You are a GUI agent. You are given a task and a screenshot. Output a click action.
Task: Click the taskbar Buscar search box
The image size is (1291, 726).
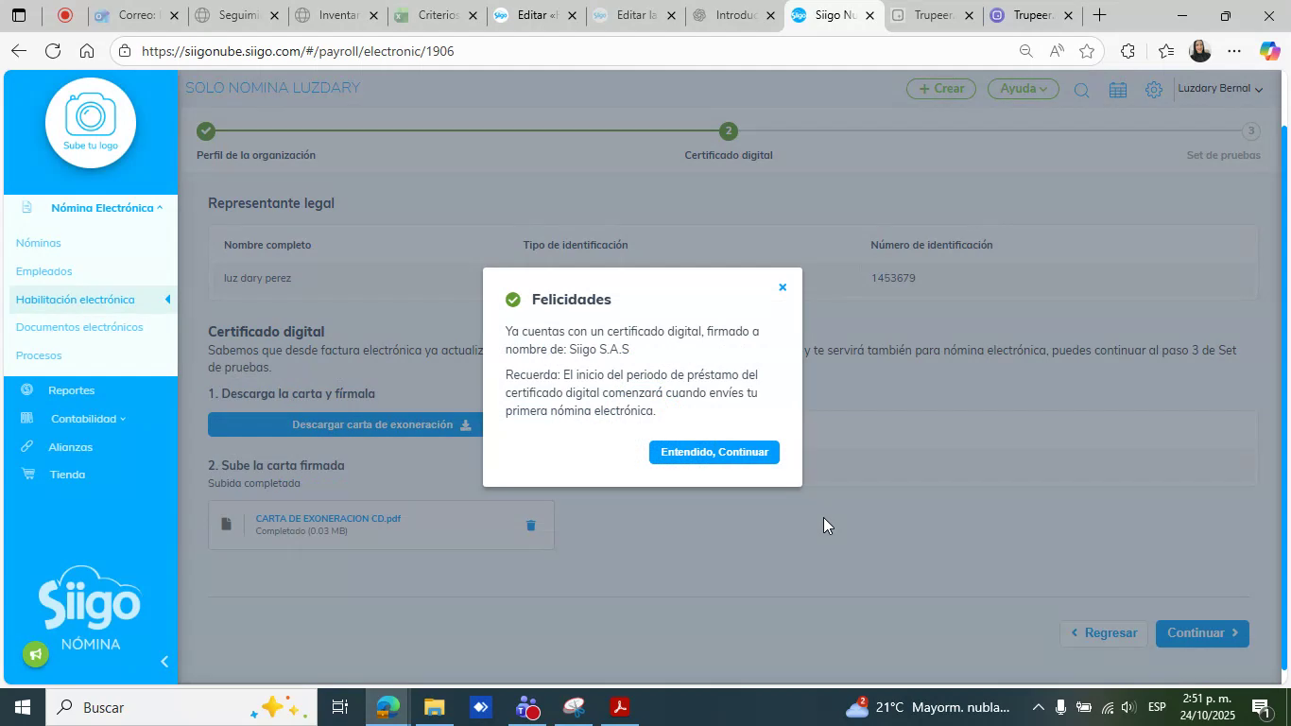180,707
